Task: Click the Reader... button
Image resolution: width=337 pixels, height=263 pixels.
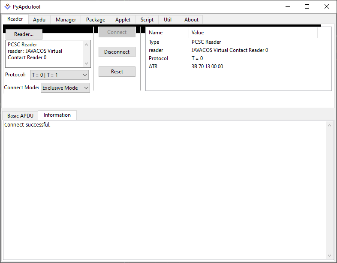Action: pos(24,34)
